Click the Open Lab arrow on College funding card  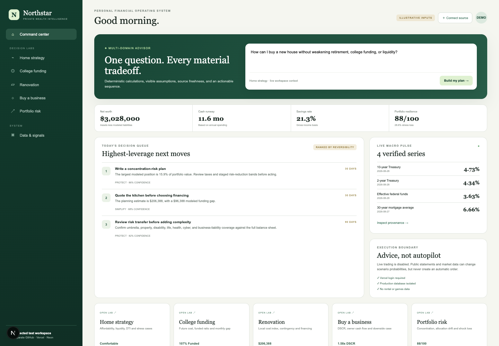point(194,313)
